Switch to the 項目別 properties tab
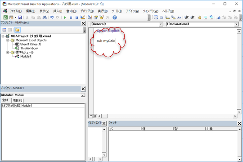The image size is (243, 162). coord(18,100)
